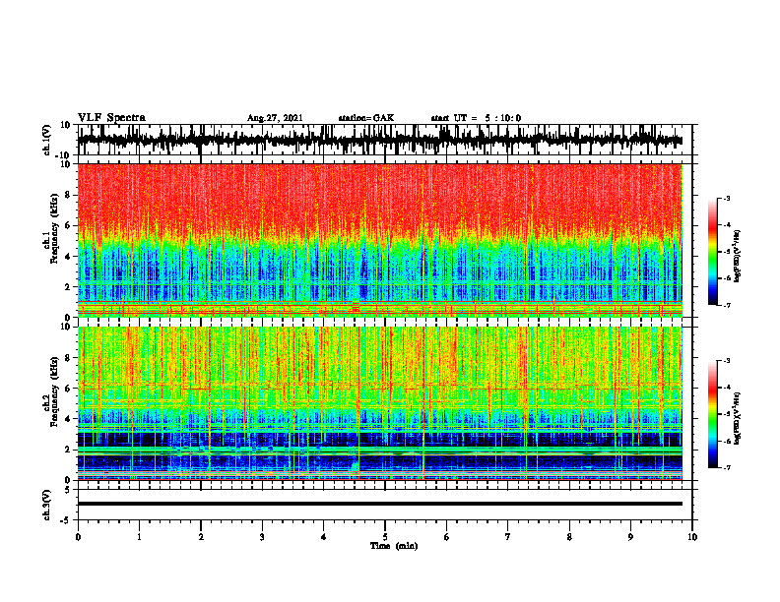Click the "2" kHz tick on ch.2 spectrogram
Screen dimensions: 780x602
click(x=68, y=450)
